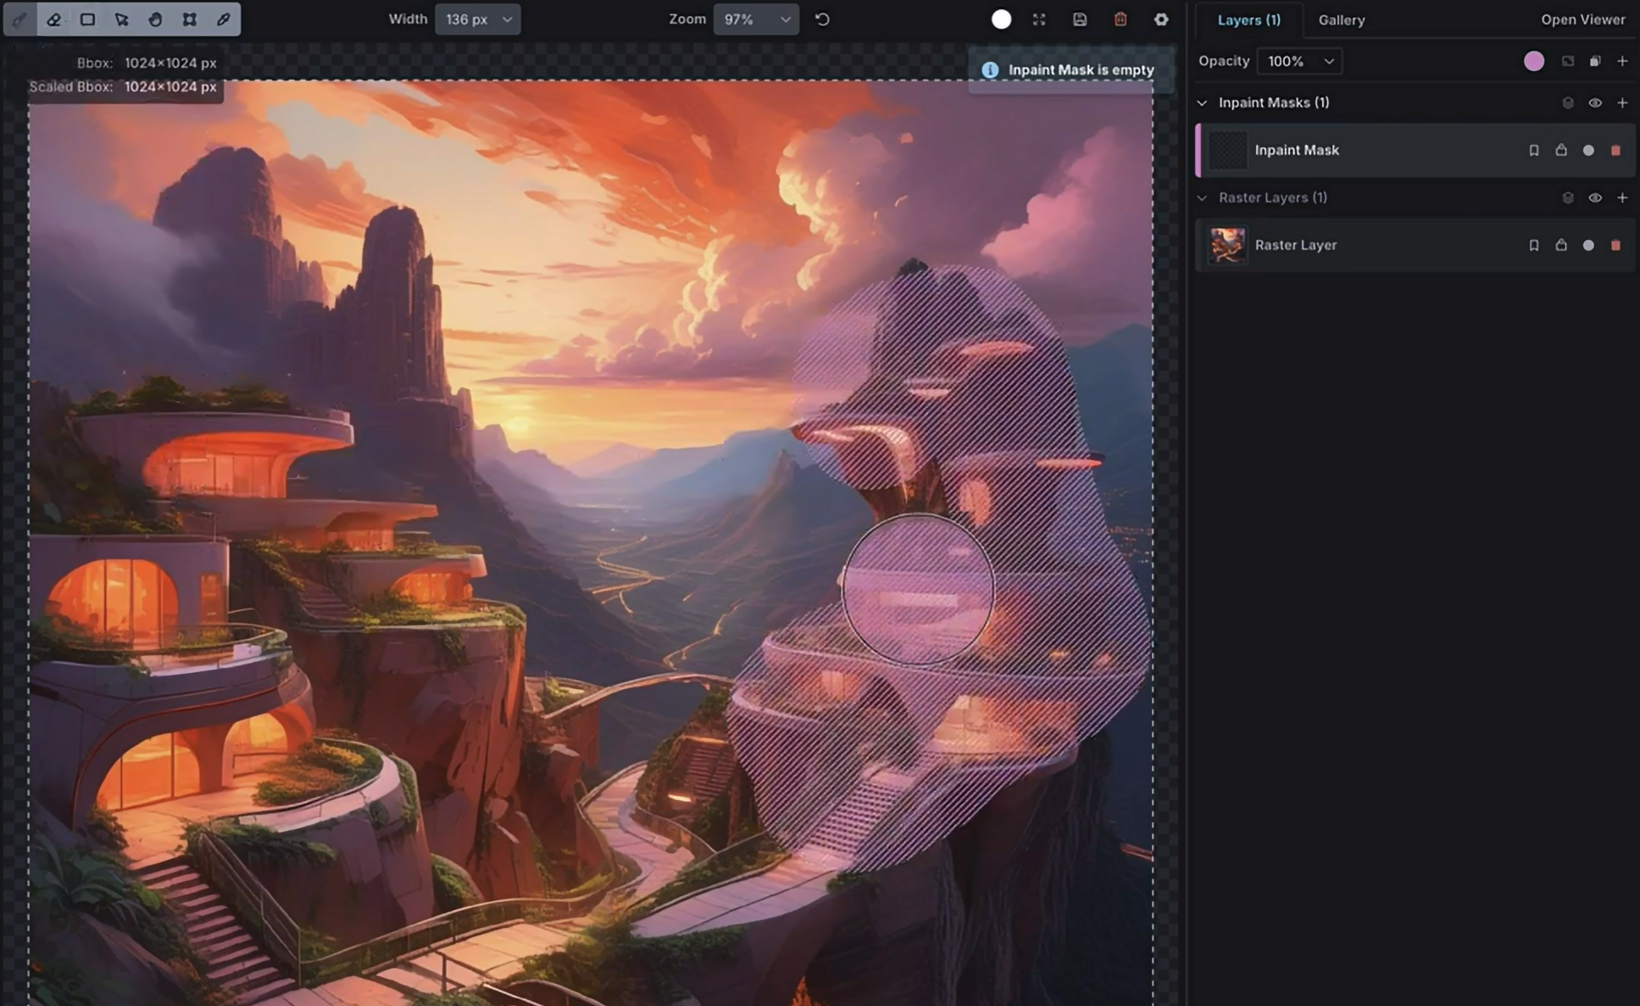Viewport: 1640px width, 1006px height.
Task: Pick the Hand/view tool
Action: 155,19
